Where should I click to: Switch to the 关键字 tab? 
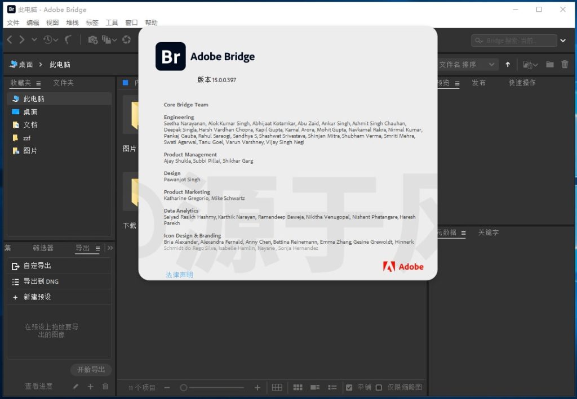[x=489, y=232]
